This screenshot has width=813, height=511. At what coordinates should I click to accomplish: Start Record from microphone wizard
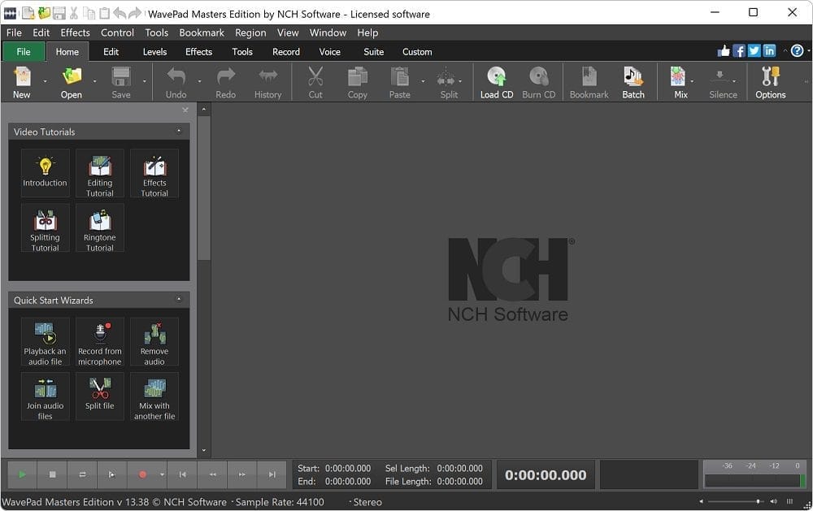pos(99,341)
